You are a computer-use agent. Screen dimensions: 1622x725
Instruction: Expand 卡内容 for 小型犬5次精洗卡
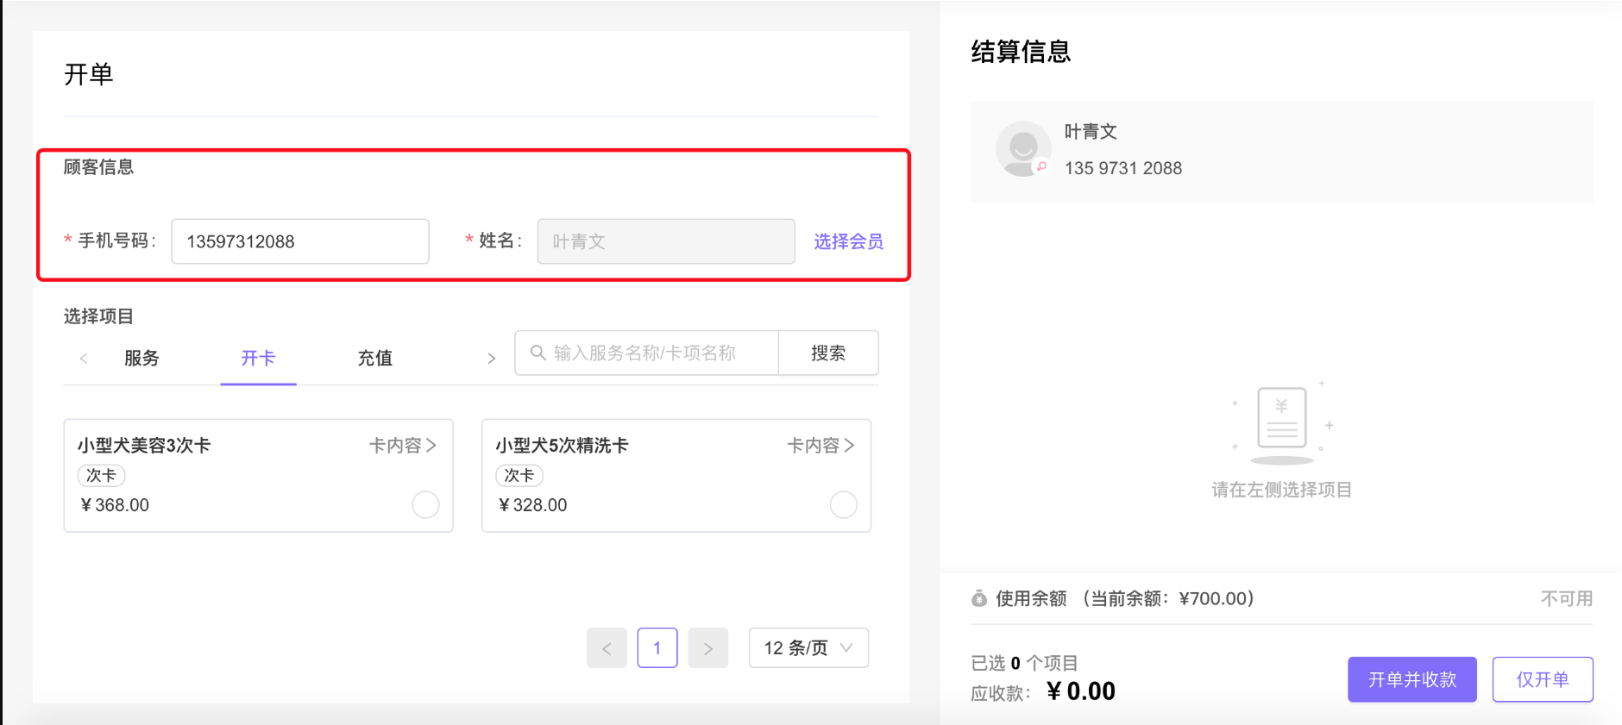click(x=820, y=445)
